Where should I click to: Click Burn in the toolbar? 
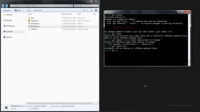point(28,10)
